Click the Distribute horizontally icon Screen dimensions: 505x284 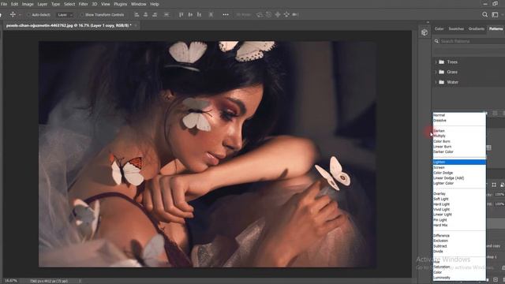211,14
